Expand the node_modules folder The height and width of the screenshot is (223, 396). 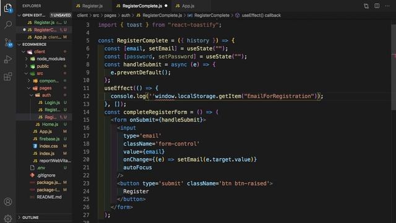[x=26, y=59]
